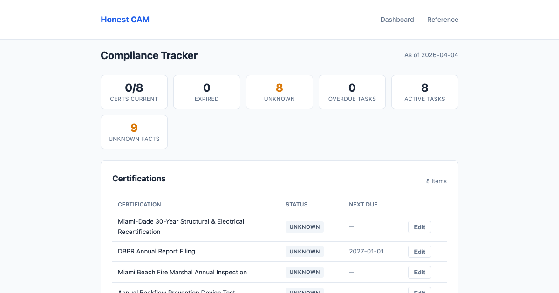Sort by the STATUS column header
This screenshot has height=293, width=559.
[x=297, y=205]
